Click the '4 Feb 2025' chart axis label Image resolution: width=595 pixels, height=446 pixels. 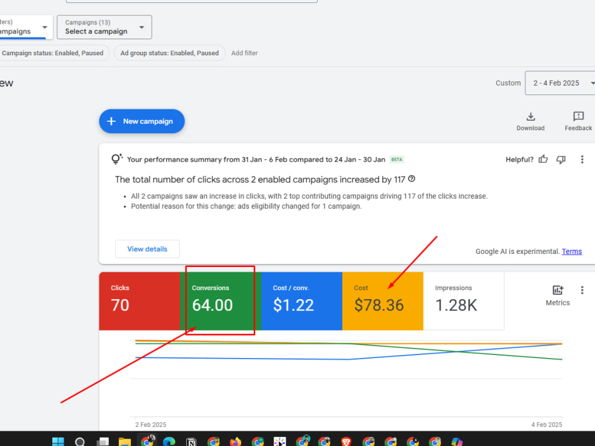(546, 425)
